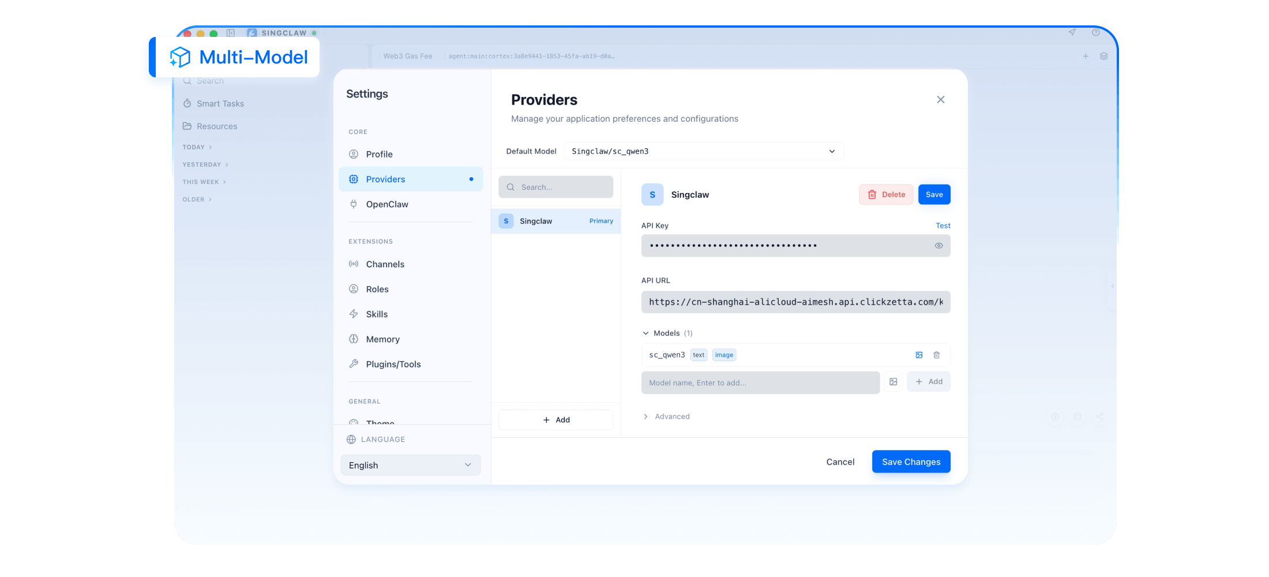
Task: Select Memory in settings sidebar
Action: [382, 339]
